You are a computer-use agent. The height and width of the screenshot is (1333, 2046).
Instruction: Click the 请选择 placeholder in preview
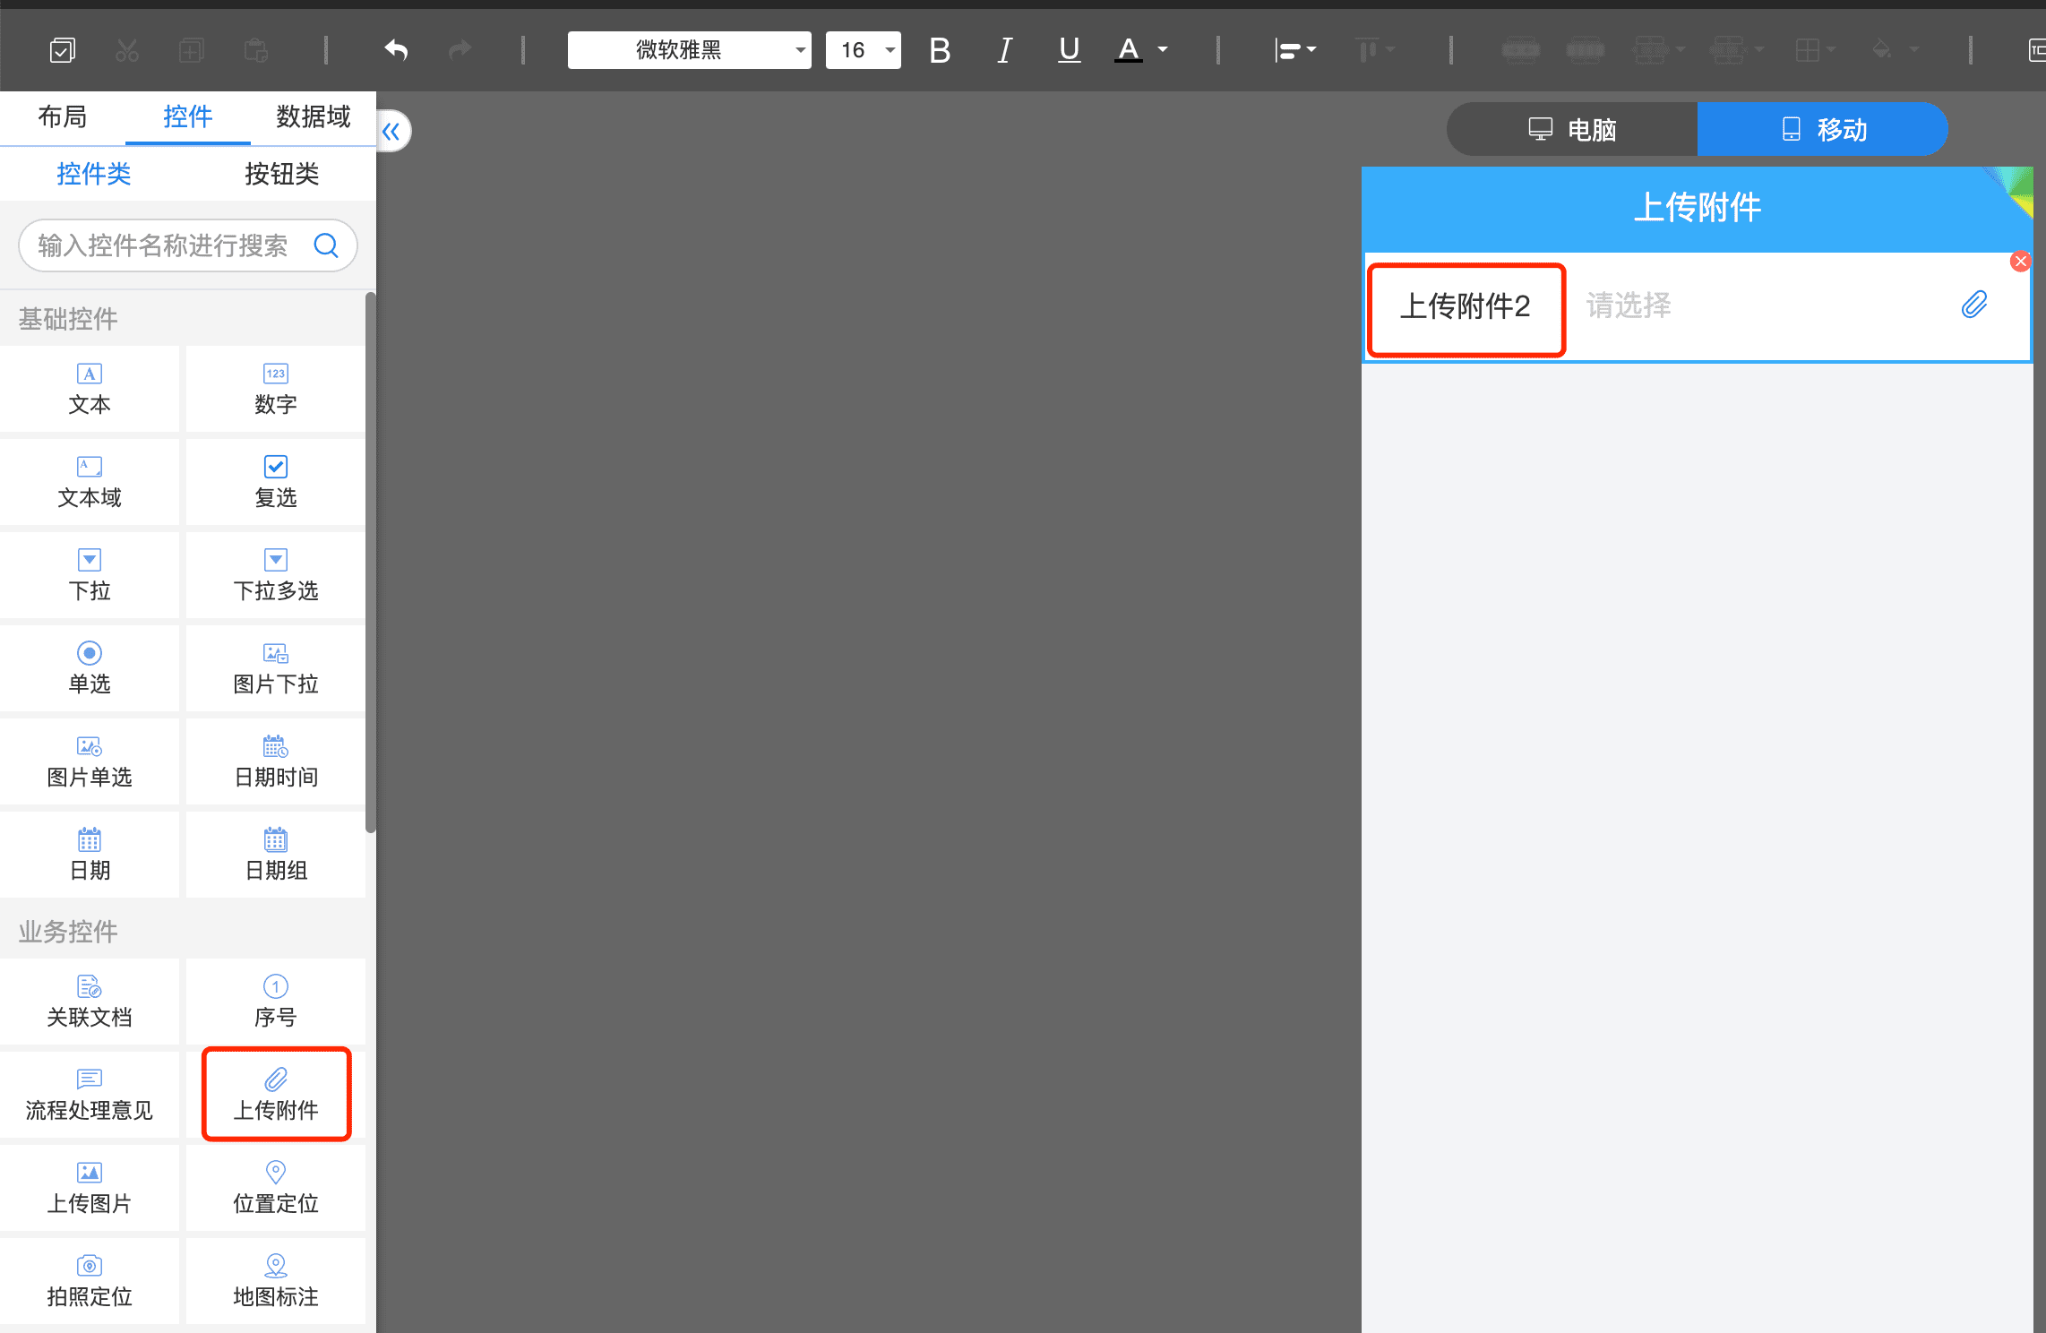[x=1629, y=306]
